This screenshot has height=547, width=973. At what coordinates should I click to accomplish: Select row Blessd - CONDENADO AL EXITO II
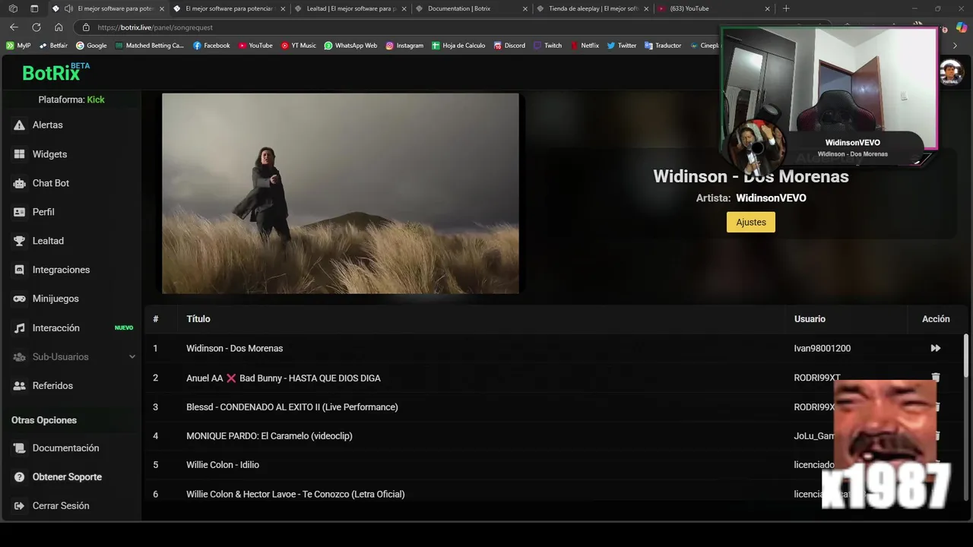pyautogui.click(x=555, y=407)
